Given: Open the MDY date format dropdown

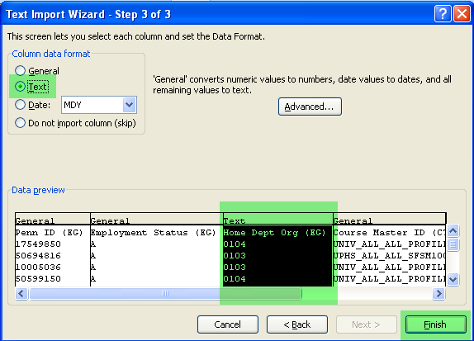Looking at the screenshot, I should coord(130,105).
